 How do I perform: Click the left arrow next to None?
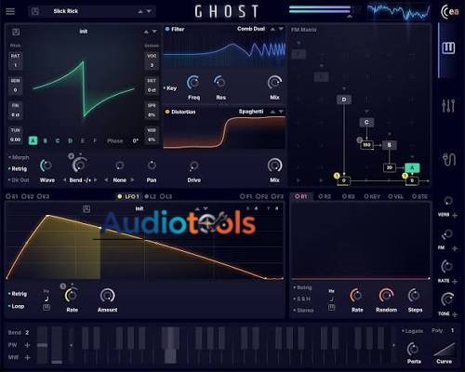coord(106,180)
